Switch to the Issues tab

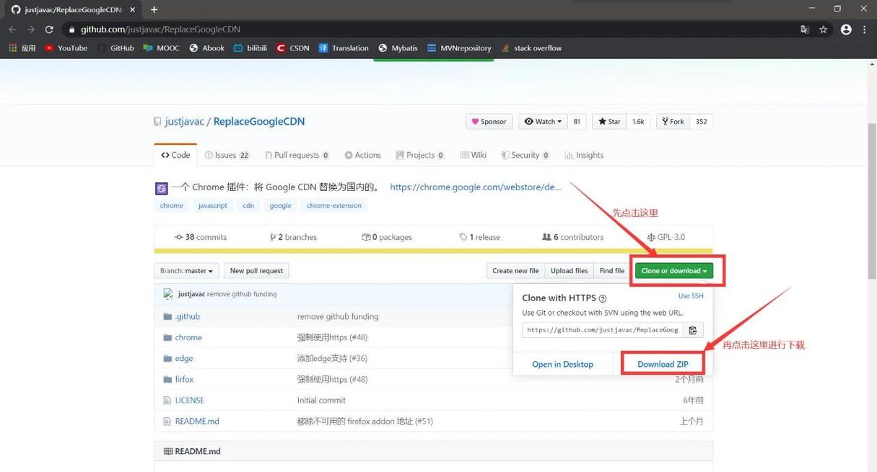pyautogui.click(x=227, y=155)
